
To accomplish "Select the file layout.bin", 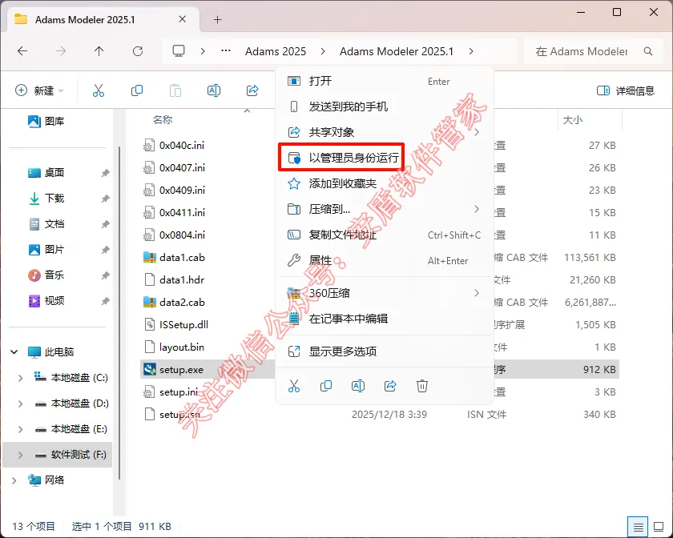I will [182, 347].
